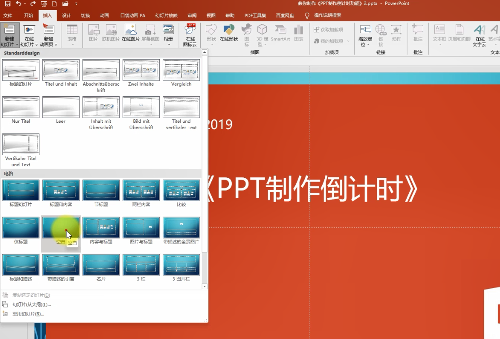The image size is (500, 339).
Task: Click the Save icon in quick access toolbar
Action: coord(8,4)
